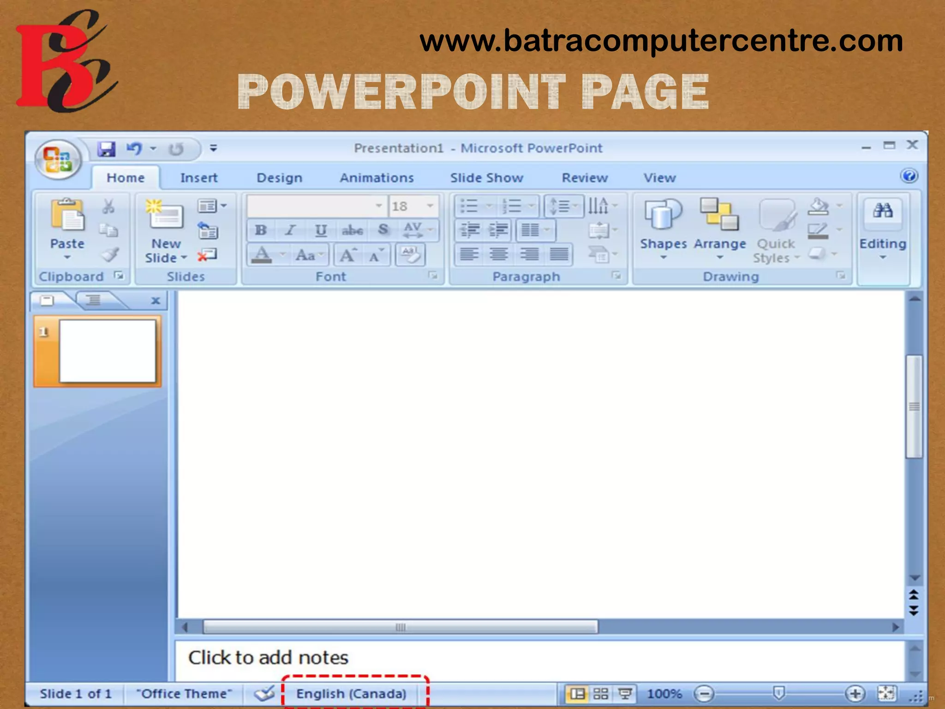Viewport: 945px width, 709px height.
Task: Click the Redo icon in title bar
Action: click(176, 149)
